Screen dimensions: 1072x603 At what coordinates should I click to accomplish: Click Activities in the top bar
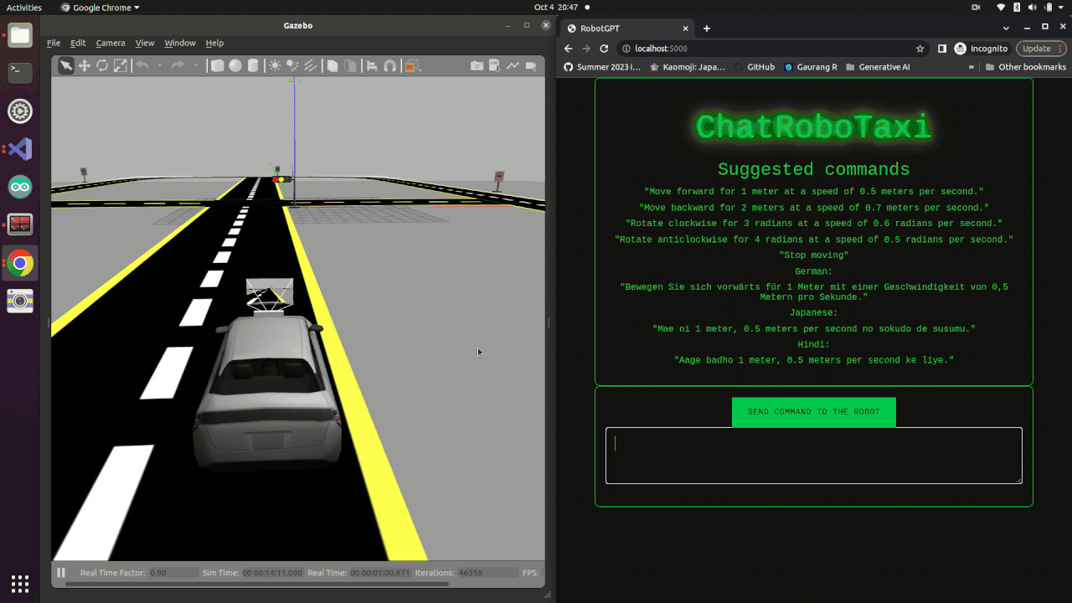click(24, 8)
